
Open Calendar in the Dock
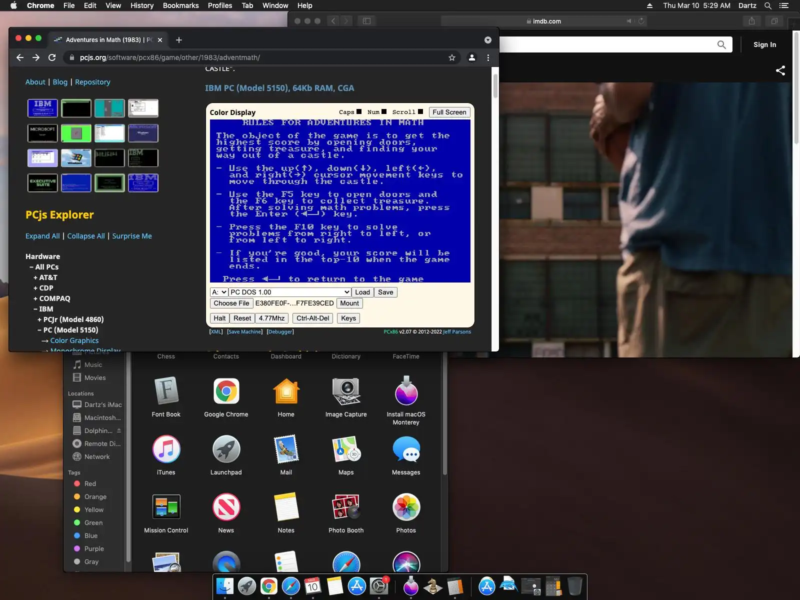pos(312,586)
